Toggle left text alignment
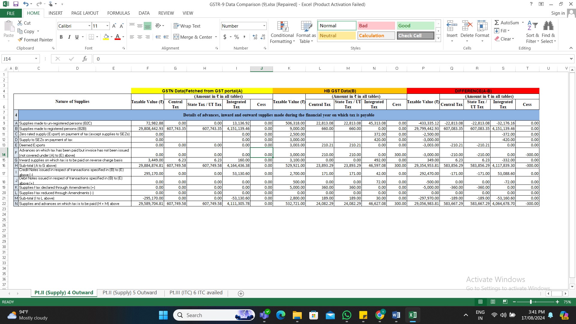Image resolution: width=576 pixels, height=324 pixels. click(x=132, y=37)
